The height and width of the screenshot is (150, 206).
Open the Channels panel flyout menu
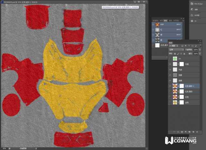coord(183,20)
